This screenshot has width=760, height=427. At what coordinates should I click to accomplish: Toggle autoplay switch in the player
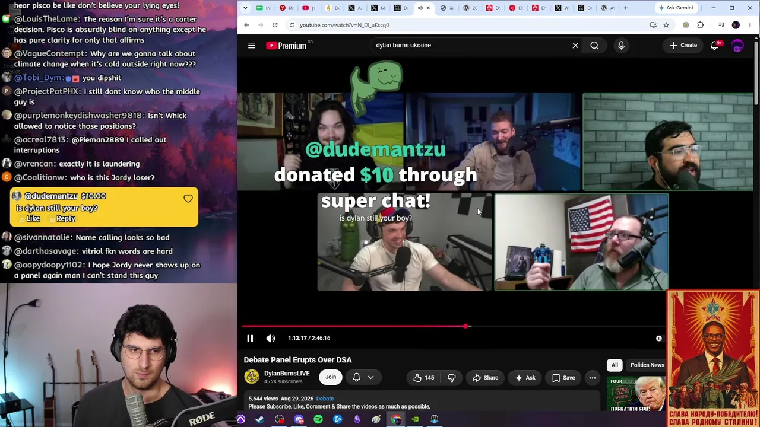[658, 338]
